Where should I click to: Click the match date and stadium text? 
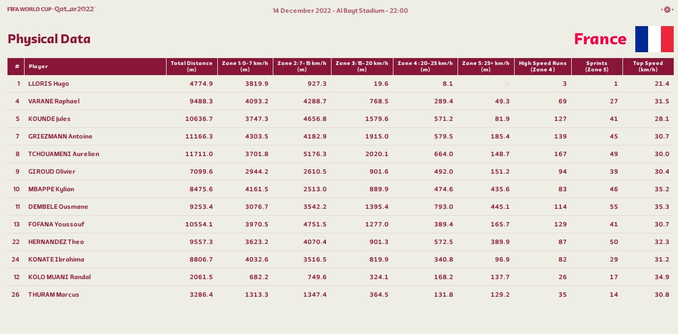pyautogui.click(x=340, y=11)
